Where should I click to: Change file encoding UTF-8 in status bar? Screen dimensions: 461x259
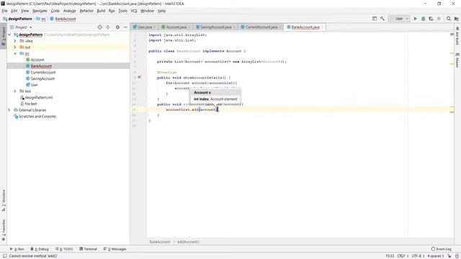point(417,256)
